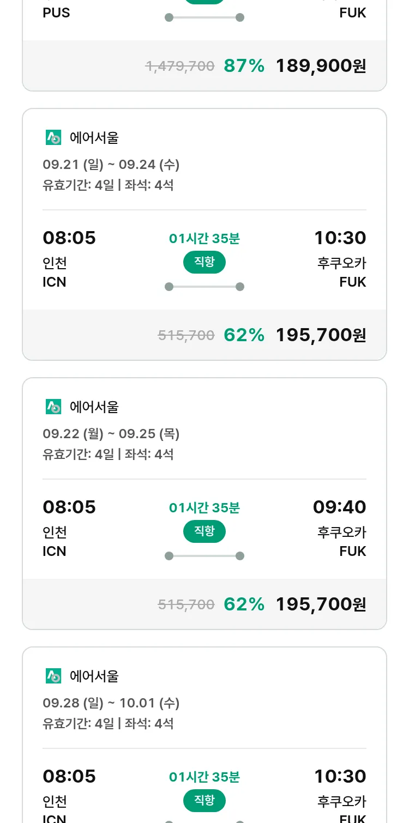Click the 09.28 (일) ~ 10.01 (수) date range
Screen dimensions: 409x823
pos(111,703)
